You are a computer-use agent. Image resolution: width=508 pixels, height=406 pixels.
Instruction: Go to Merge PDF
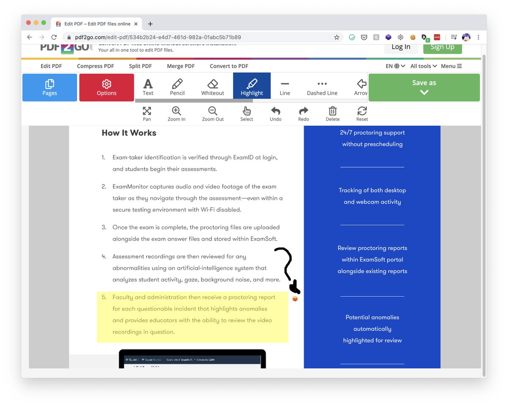181,66
